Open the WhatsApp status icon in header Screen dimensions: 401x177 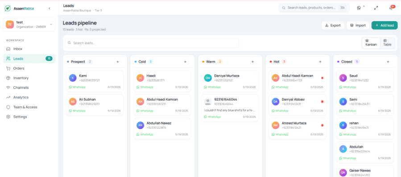click(x=359, y=8)
